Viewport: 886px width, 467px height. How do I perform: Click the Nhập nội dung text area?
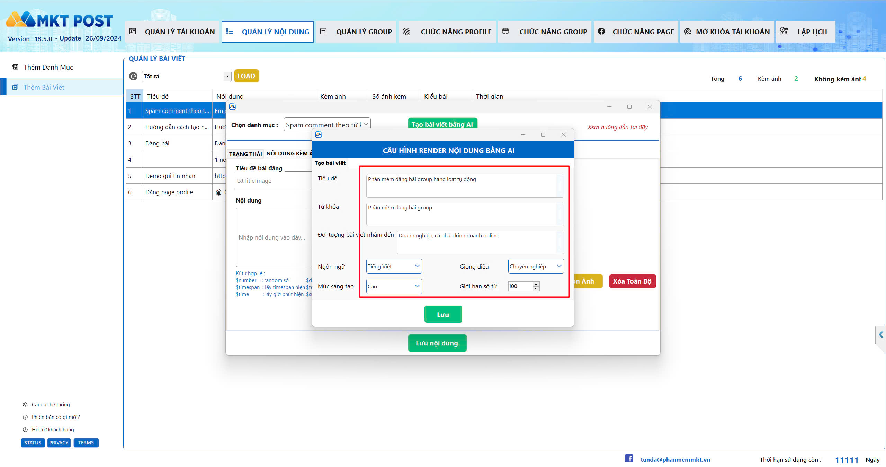(x=274, y=237)
